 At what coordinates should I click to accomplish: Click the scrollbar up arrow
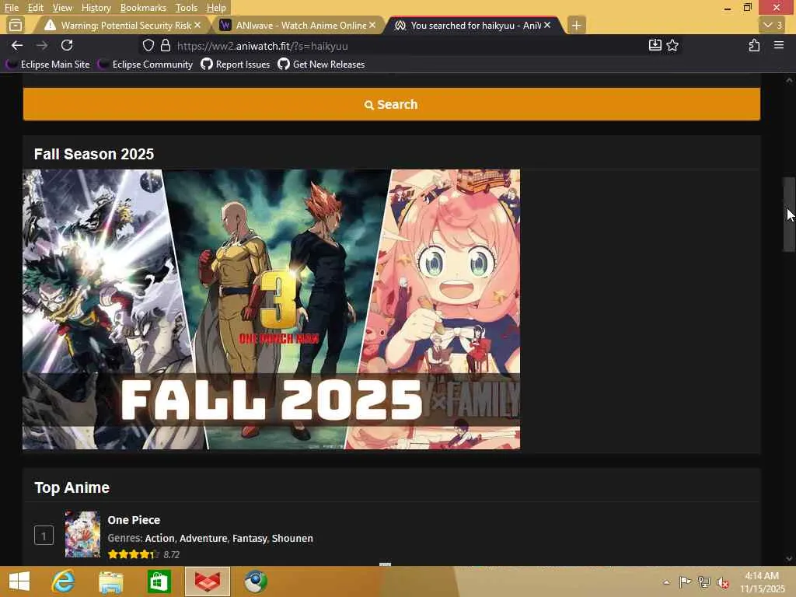pos(789,80)
